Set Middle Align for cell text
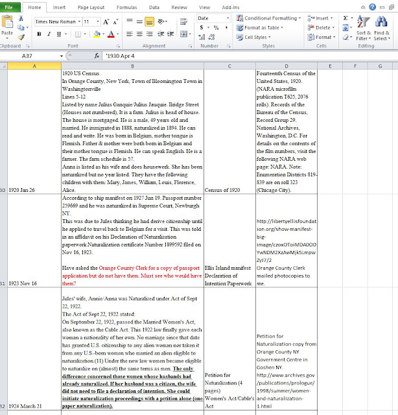Image resolution: width=398 pixels, height=415 pixels. (139, 21)
